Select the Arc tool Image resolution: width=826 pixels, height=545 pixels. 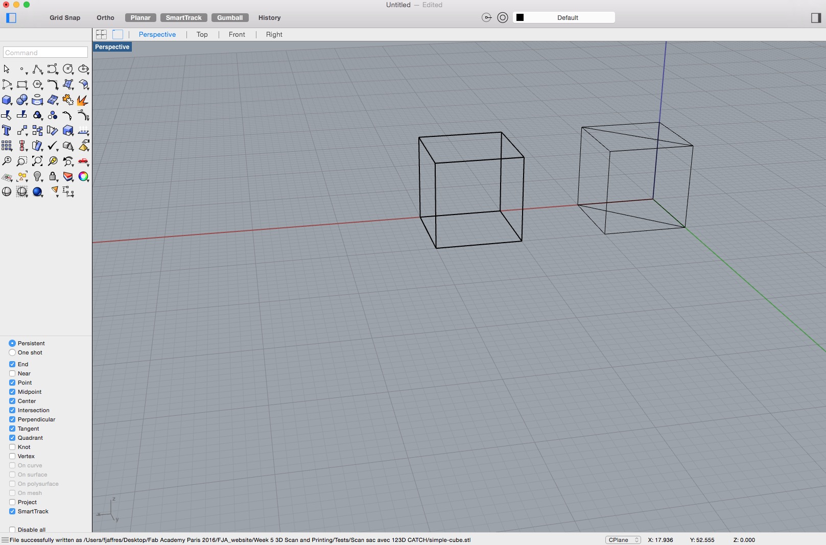7,84
